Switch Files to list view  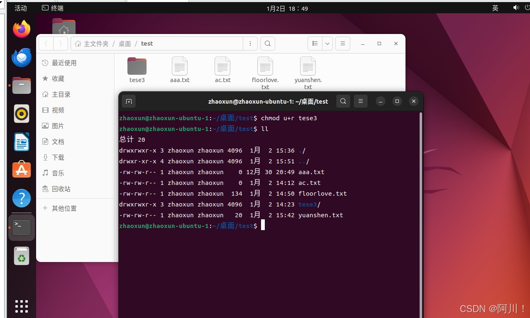point(315,44)
